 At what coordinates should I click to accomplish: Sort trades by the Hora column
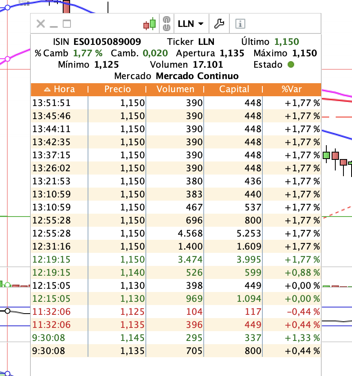59,89
